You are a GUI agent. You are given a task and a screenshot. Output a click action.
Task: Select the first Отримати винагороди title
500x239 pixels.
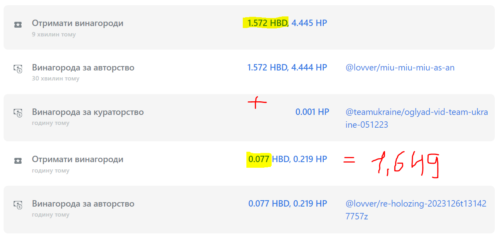(x=78, y=23)
